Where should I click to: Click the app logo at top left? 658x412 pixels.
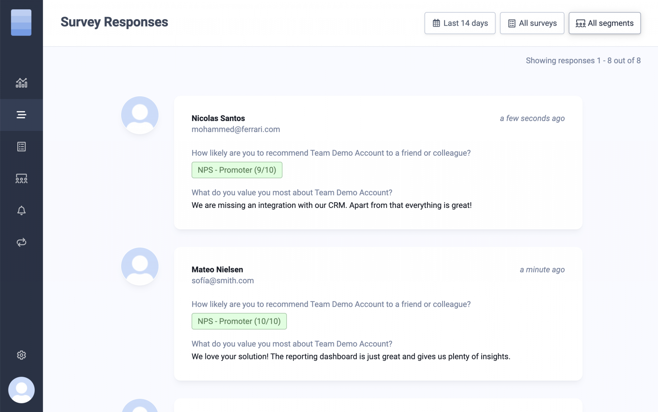click(21, 22)
